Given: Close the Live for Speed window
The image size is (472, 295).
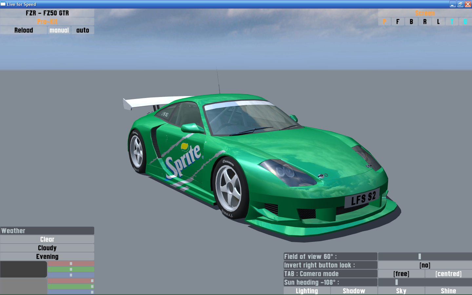Looking at the screenshot, I should click(x=468, y=4).
